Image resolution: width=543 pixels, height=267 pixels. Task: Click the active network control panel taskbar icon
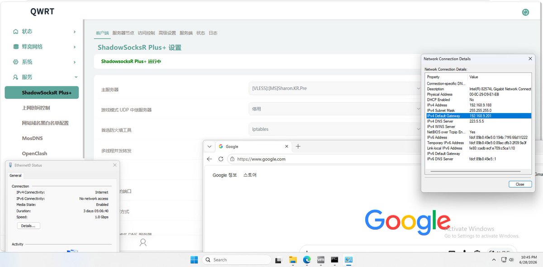(349, 260)
